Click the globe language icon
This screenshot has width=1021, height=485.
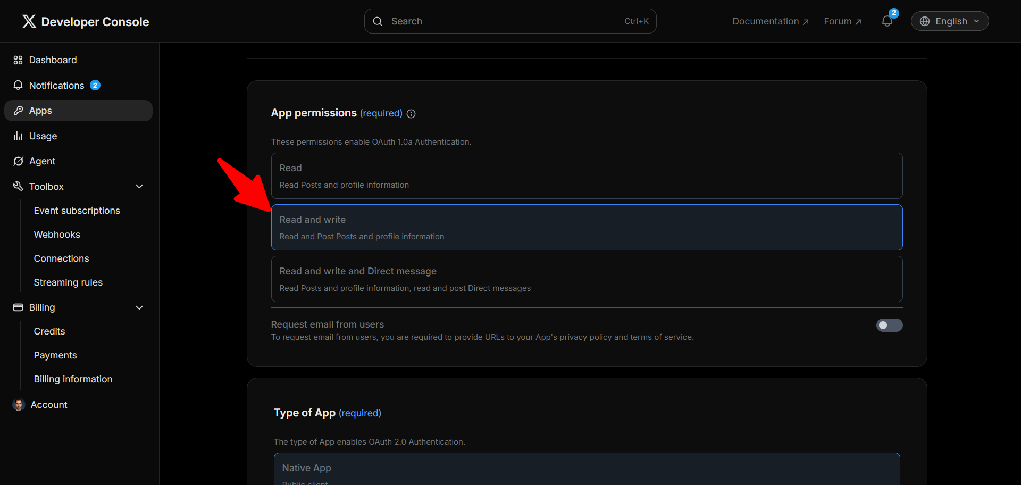point(925,21)
